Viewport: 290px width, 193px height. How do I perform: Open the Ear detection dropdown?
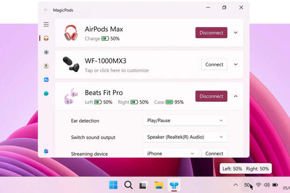pos(185,121)
